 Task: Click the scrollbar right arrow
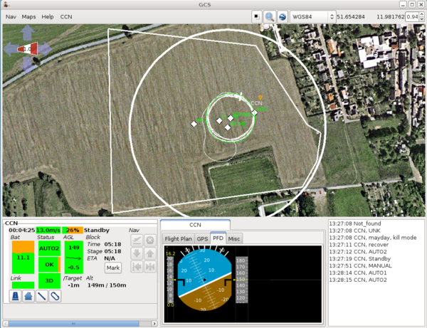[154, 323]
